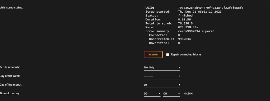
Task: Click the Error summary read=9962034 super=3
Action: pyautogui.click(x=196, y=31)
